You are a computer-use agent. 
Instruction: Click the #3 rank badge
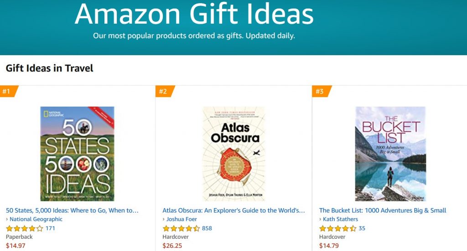tap(320, 92)
